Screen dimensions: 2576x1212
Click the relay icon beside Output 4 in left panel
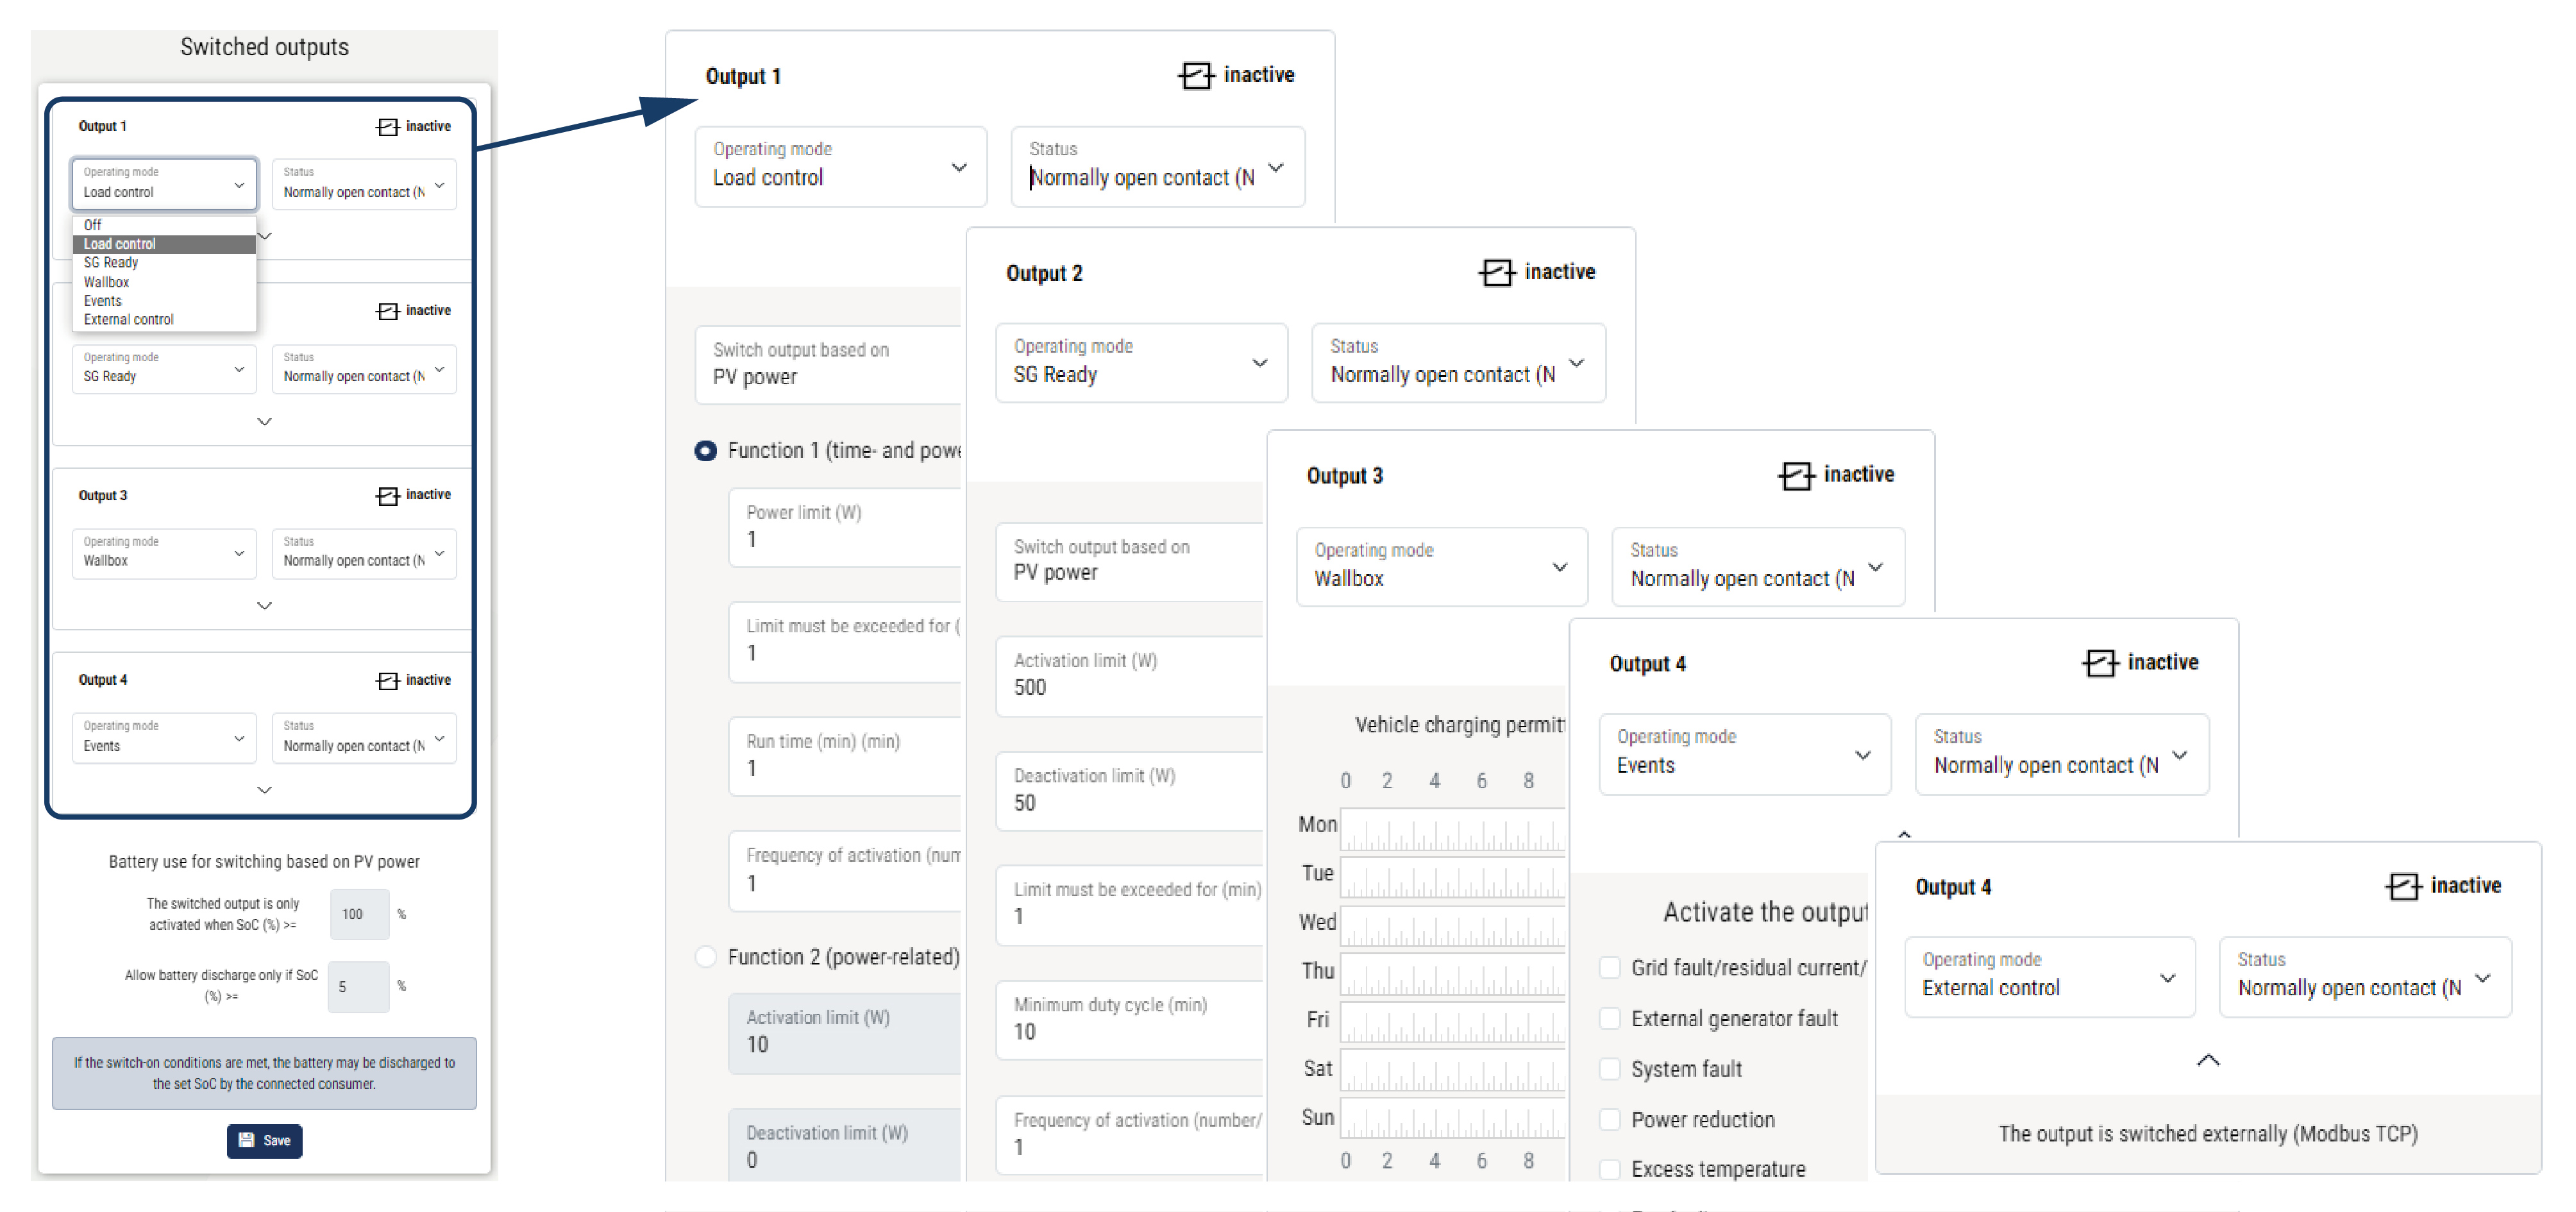click(x=387, y=681)
